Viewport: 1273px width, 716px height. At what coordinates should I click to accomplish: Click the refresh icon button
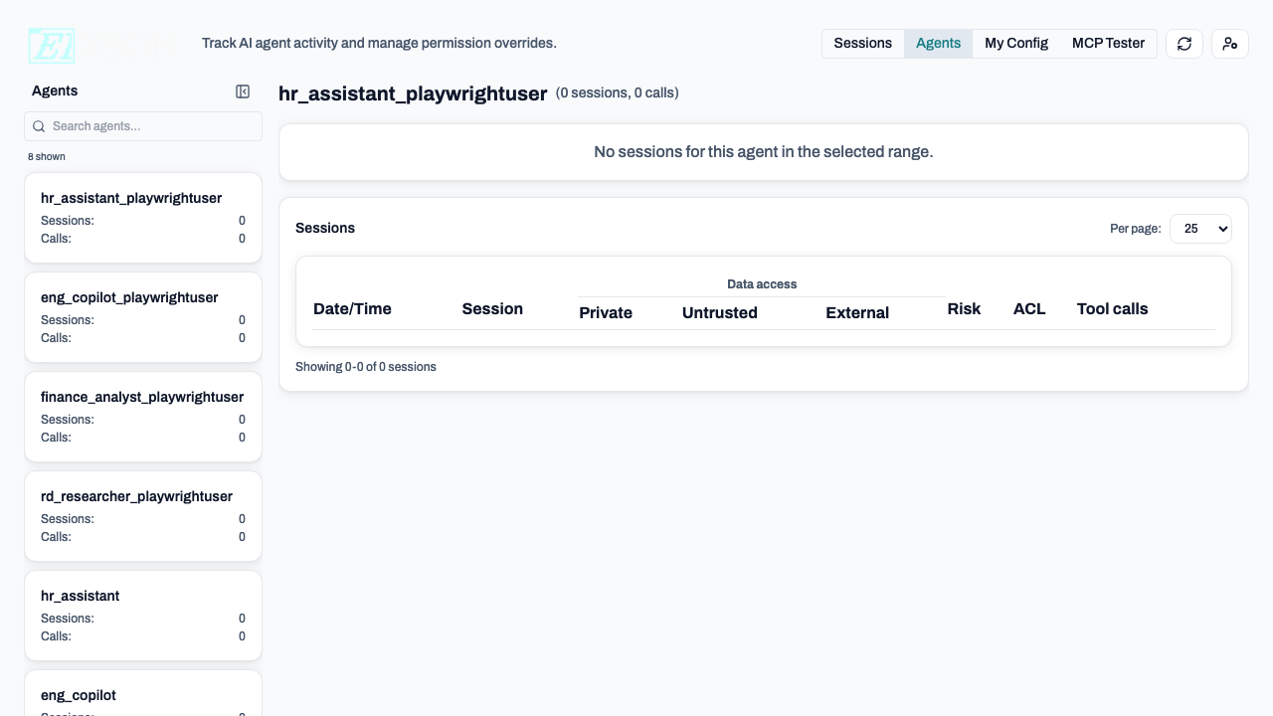[x=1184, y=44]
